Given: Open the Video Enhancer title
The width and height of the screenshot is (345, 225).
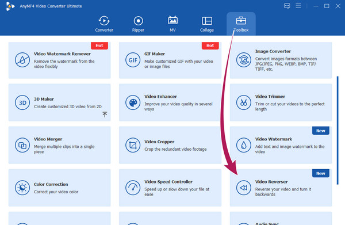Looking at the screenshot, I should [160, 97].
